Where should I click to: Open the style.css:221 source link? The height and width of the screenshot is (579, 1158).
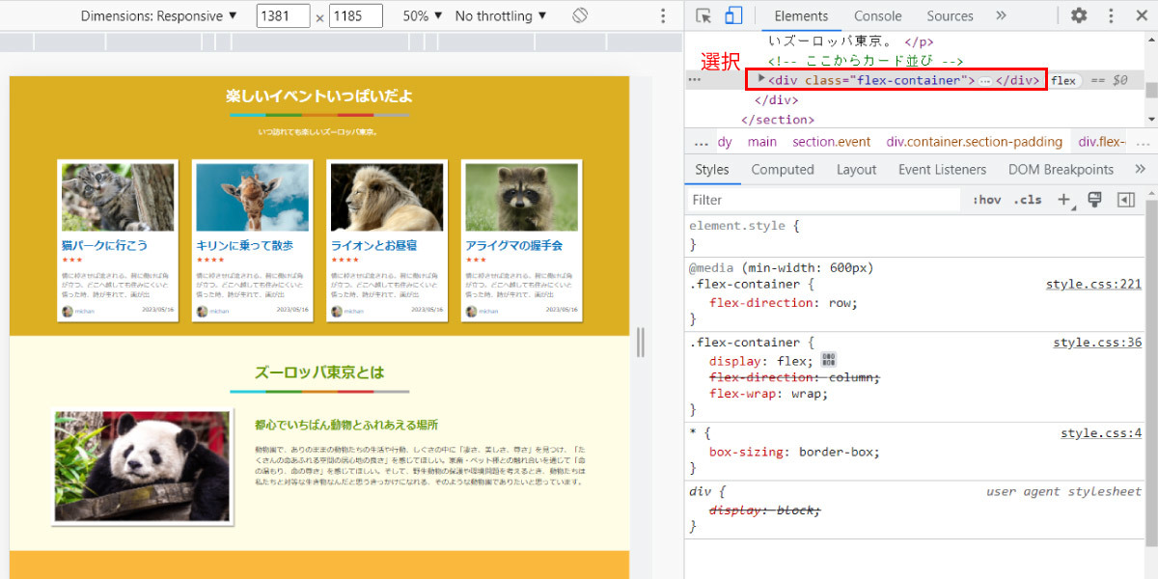pyautogui.click(x=1093, y=284)
